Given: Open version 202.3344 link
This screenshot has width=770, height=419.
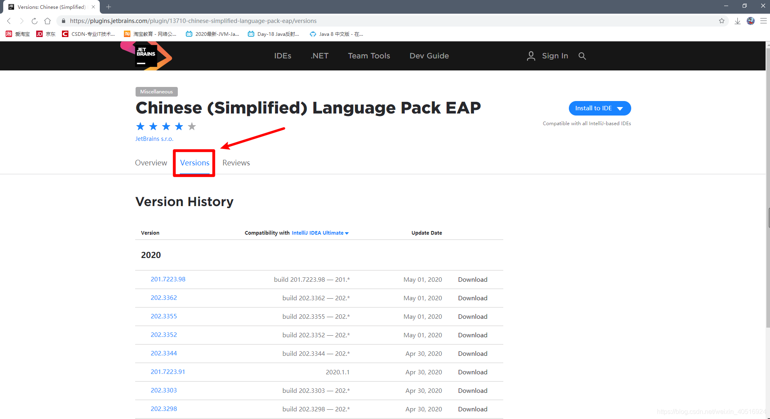Looking at the screenshot, I should tap(164, 353).
